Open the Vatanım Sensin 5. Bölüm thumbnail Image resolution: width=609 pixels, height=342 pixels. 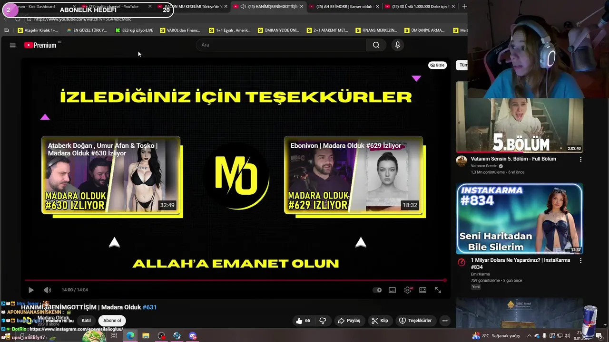tap(520, 117)
